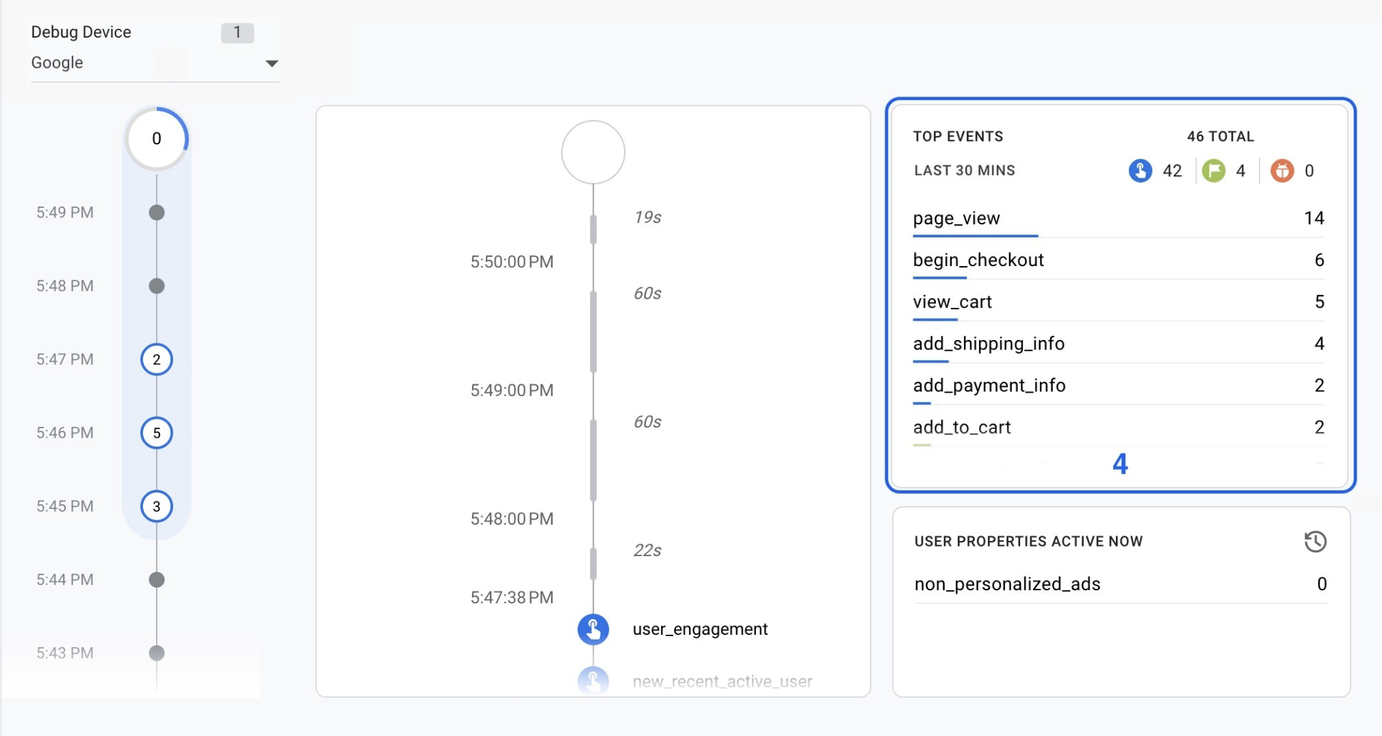Screen dimensions: 1382x736
Task: Open the Debug Device dropdown arrow
Action: [x=272, y=63]
